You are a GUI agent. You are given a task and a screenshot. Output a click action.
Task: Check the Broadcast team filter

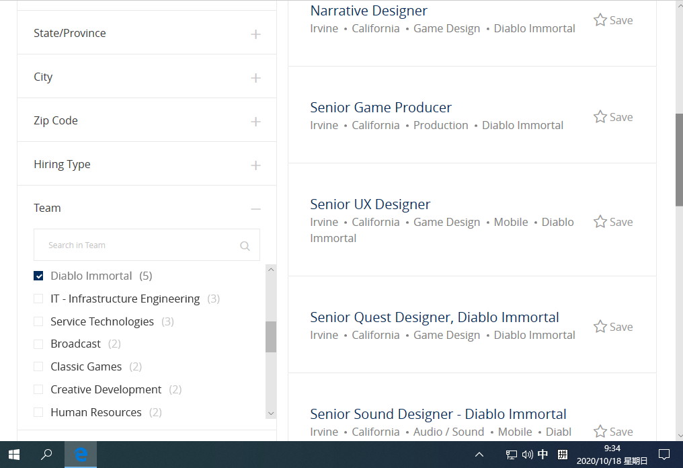pyautogui.click(x=38, y=344)
